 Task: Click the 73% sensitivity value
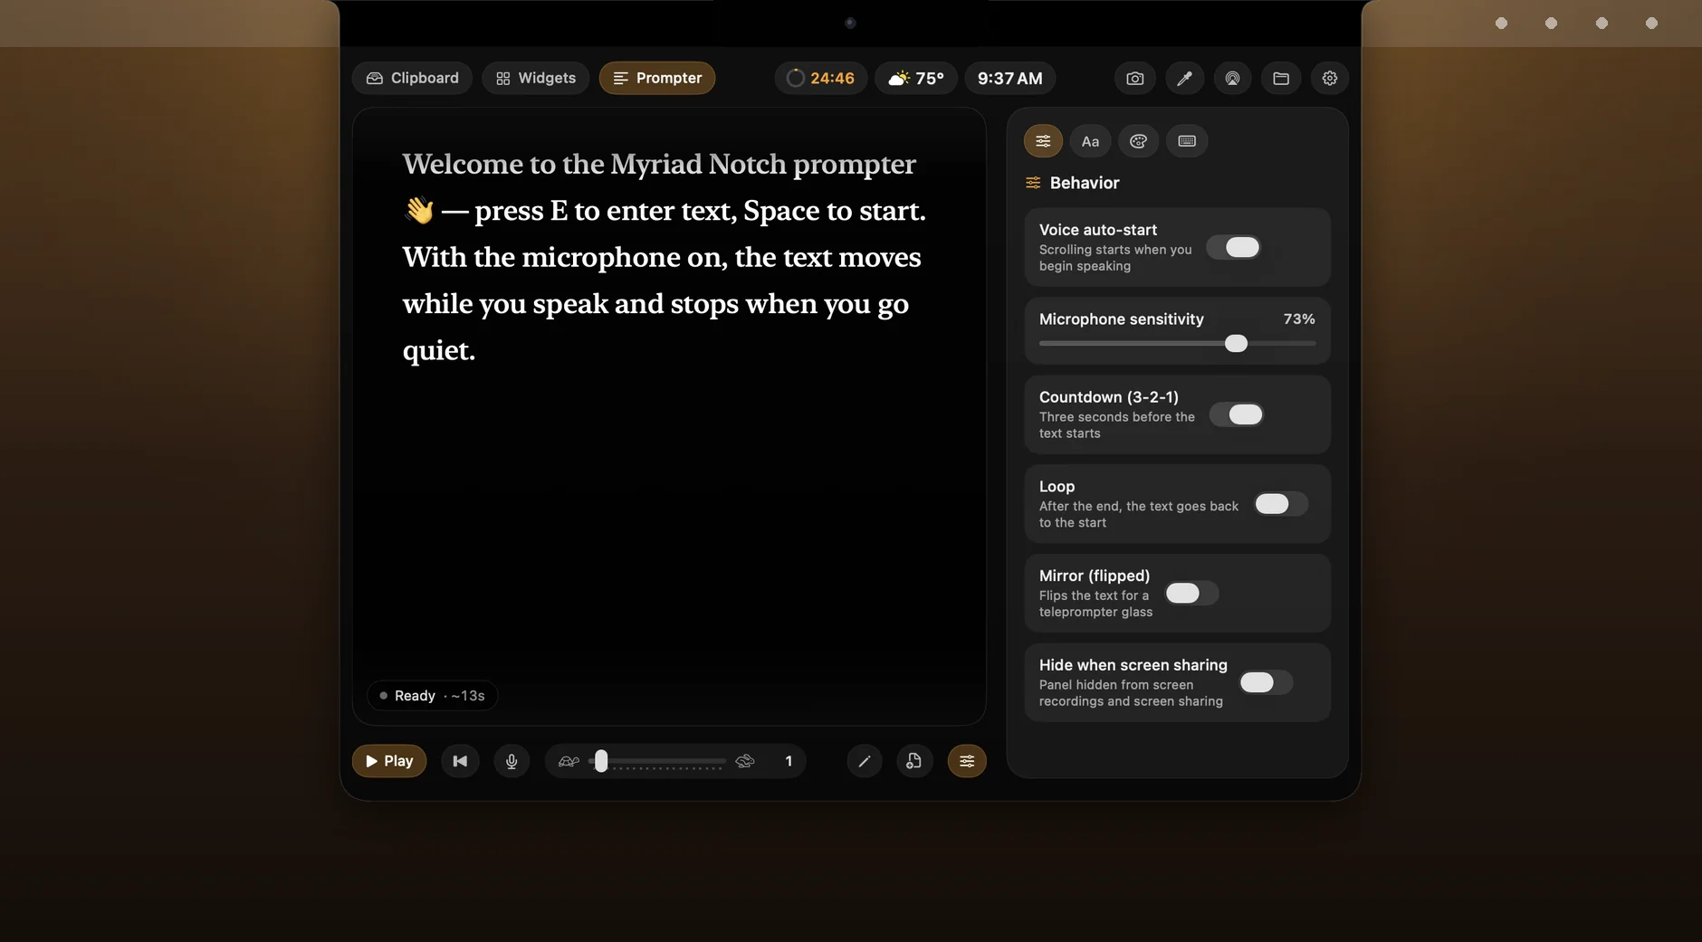(x=1299, y=319)
